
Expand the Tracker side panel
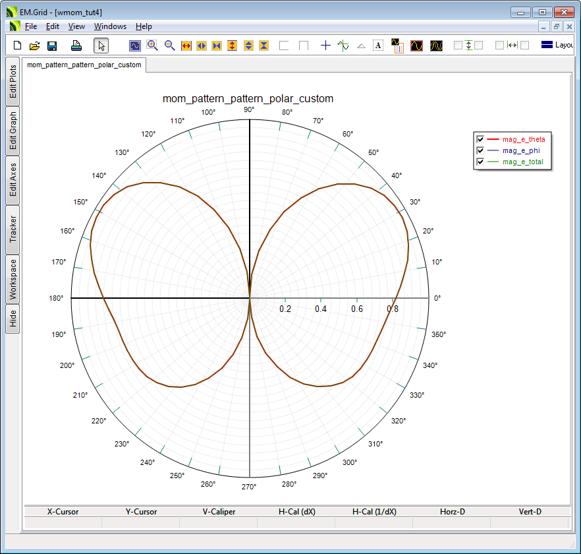coord(13,230)
